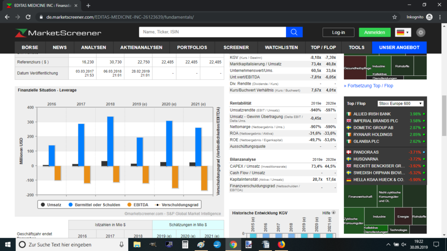Open the SCREENER menu
The width and height of the screenshot is (447, 251).
236,47
